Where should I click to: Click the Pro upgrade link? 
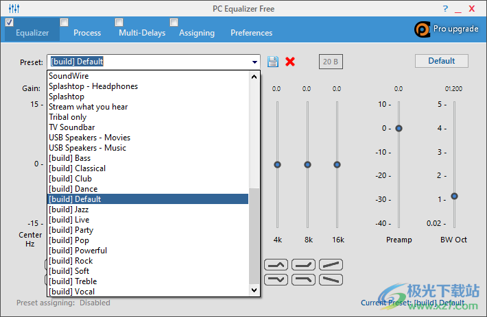(x=456, y=29)
